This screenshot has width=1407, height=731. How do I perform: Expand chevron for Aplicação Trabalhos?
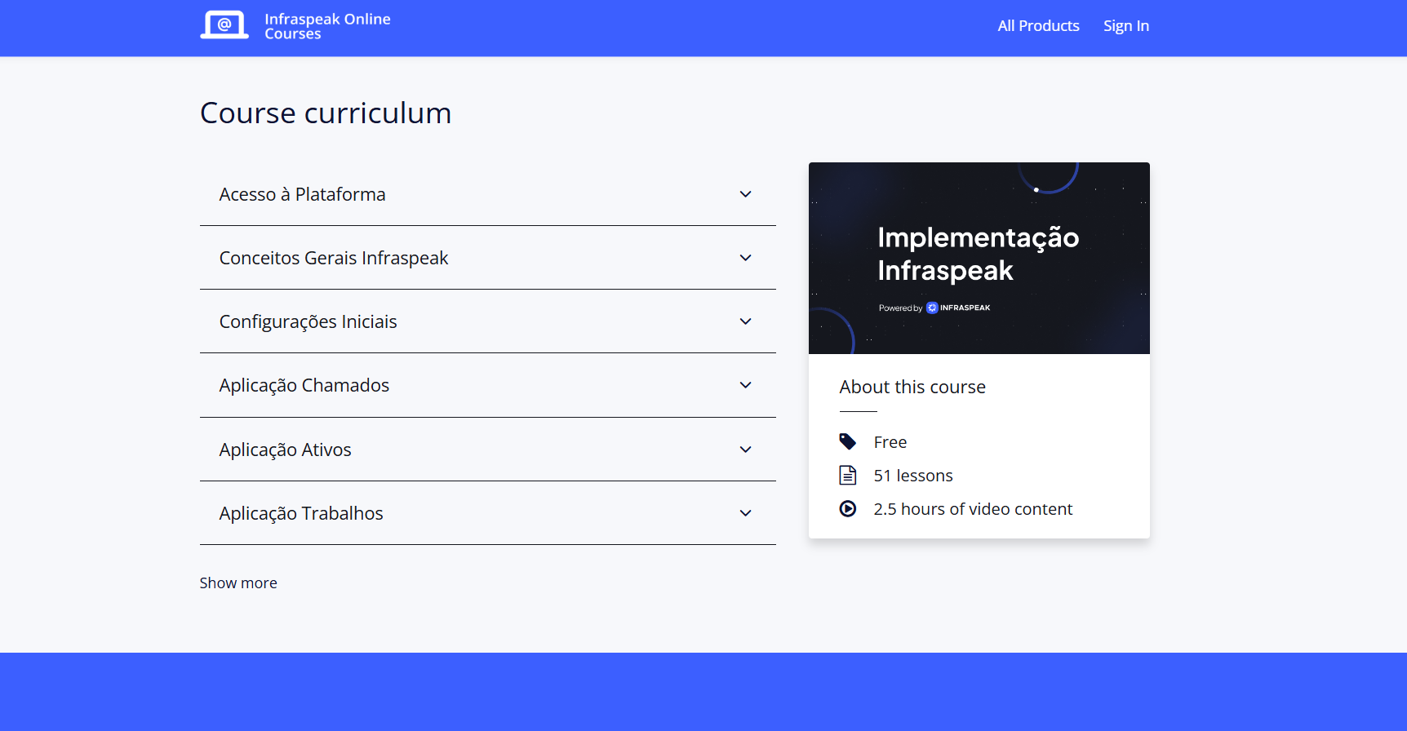tap(745, 513)
